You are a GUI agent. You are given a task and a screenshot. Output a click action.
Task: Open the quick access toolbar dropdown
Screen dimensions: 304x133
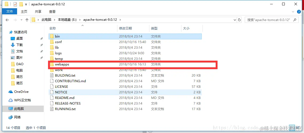click(26, 5)
